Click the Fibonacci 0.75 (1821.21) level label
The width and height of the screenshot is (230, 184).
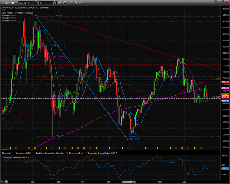tap(59, 46)
